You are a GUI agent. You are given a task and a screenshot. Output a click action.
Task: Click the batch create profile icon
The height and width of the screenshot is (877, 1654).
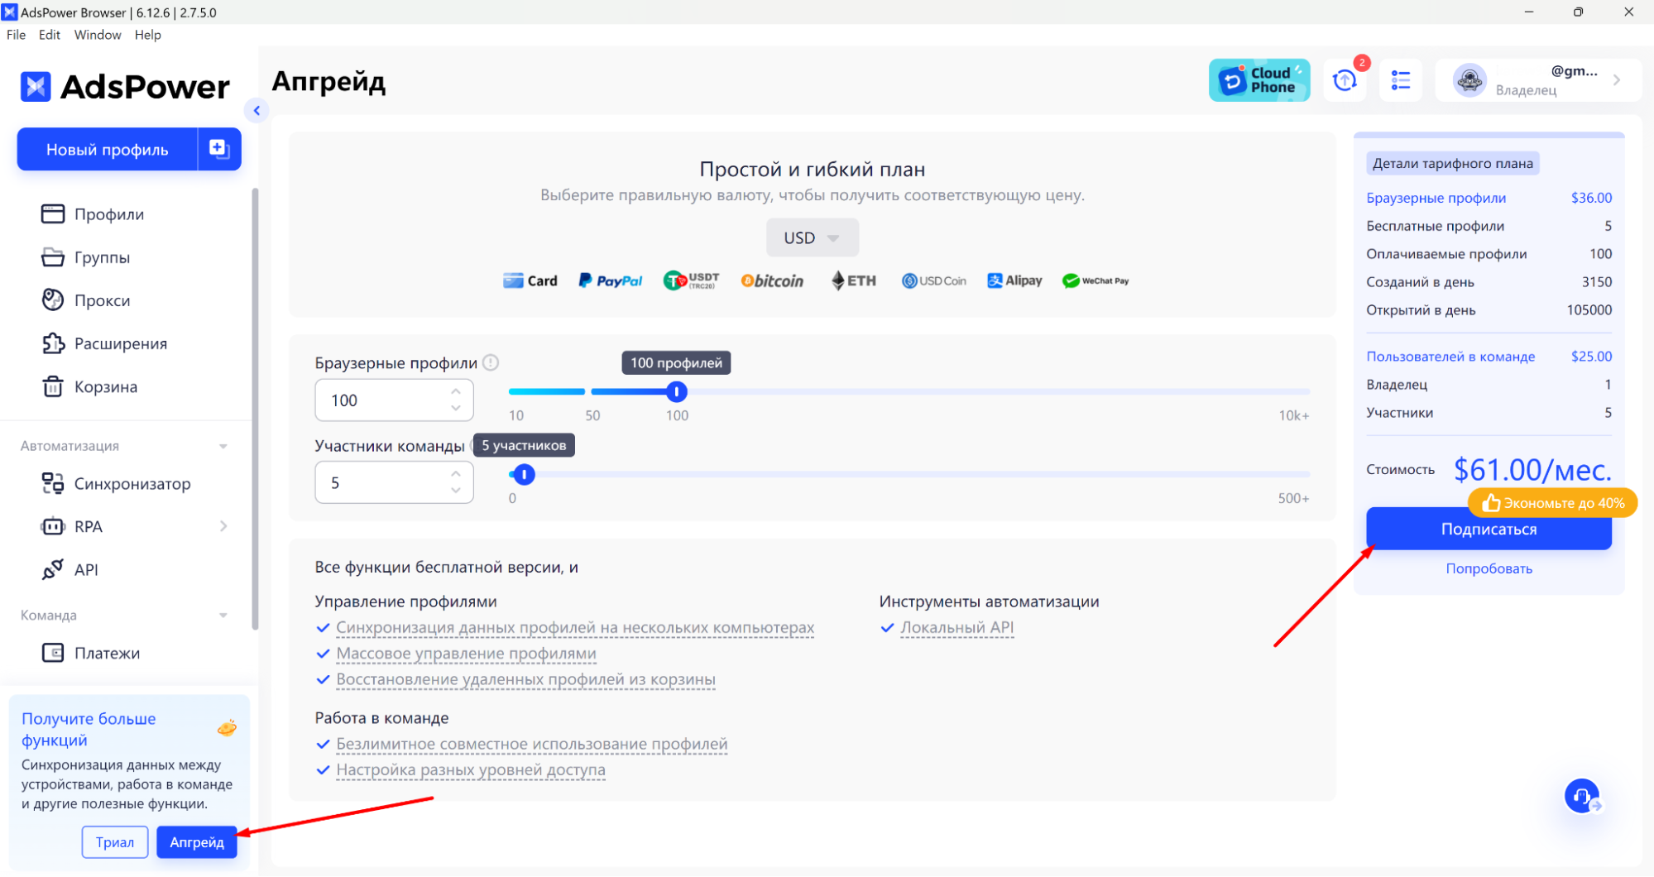click(x=218, y=149)
